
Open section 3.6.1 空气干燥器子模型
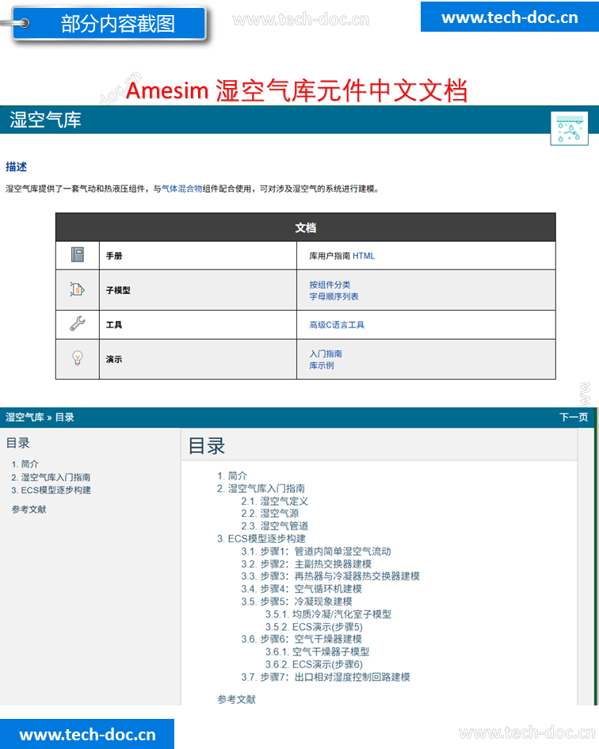tap(317, 652)
